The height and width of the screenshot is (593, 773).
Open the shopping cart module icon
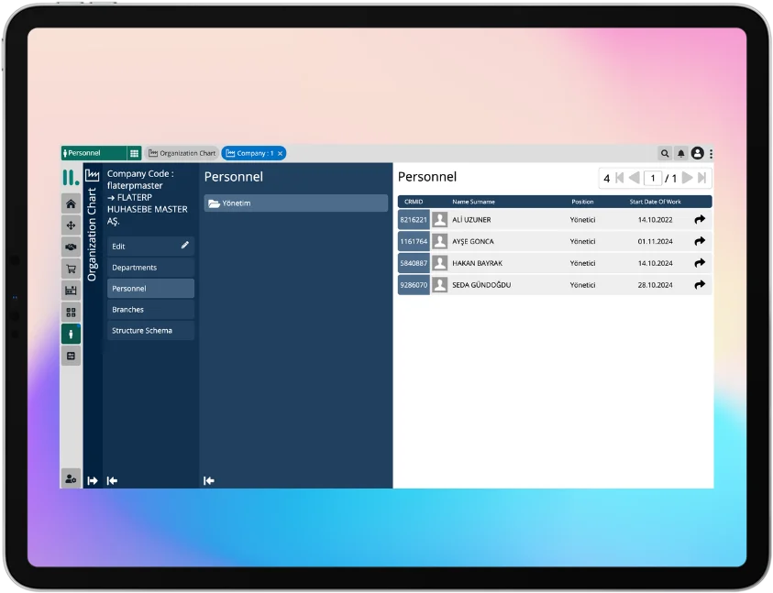tap(71, 269)
